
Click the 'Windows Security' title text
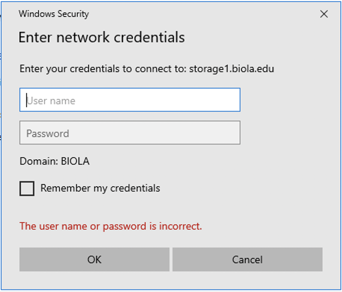click(54, 14)
